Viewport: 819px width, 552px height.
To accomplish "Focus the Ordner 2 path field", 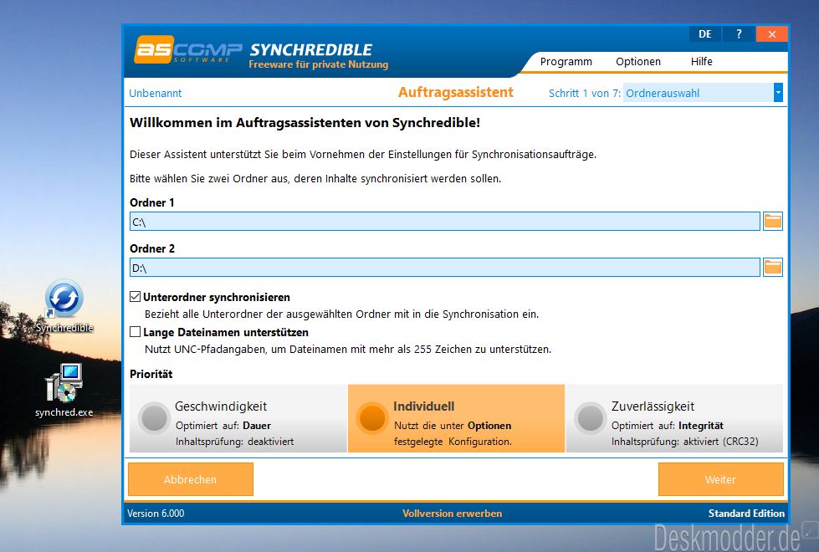I will pos(444,268).
